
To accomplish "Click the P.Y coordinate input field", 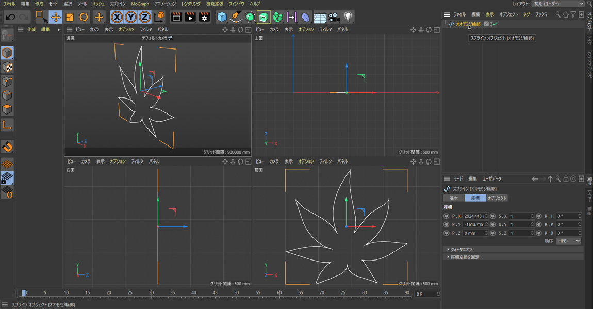I will [x=473, y=224].
